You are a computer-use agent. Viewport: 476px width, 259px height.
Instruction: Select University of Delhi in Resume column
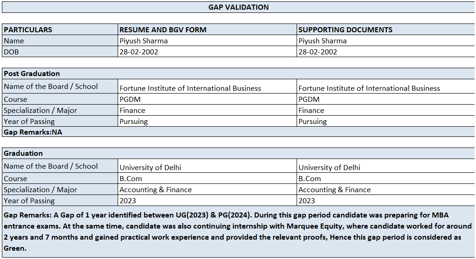pos(150,167)
